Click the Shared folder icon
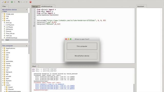The height and width of the screenshot is (92, 164). pos(7,89)
